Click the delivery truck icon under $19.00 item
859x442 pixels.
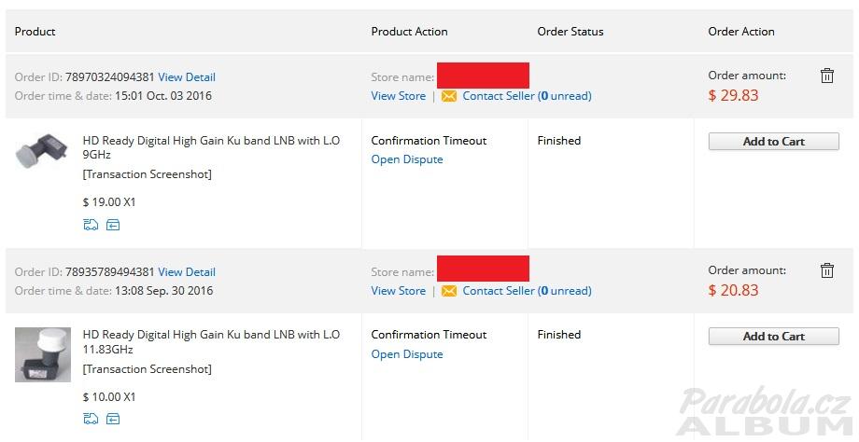tap(91, 225)
